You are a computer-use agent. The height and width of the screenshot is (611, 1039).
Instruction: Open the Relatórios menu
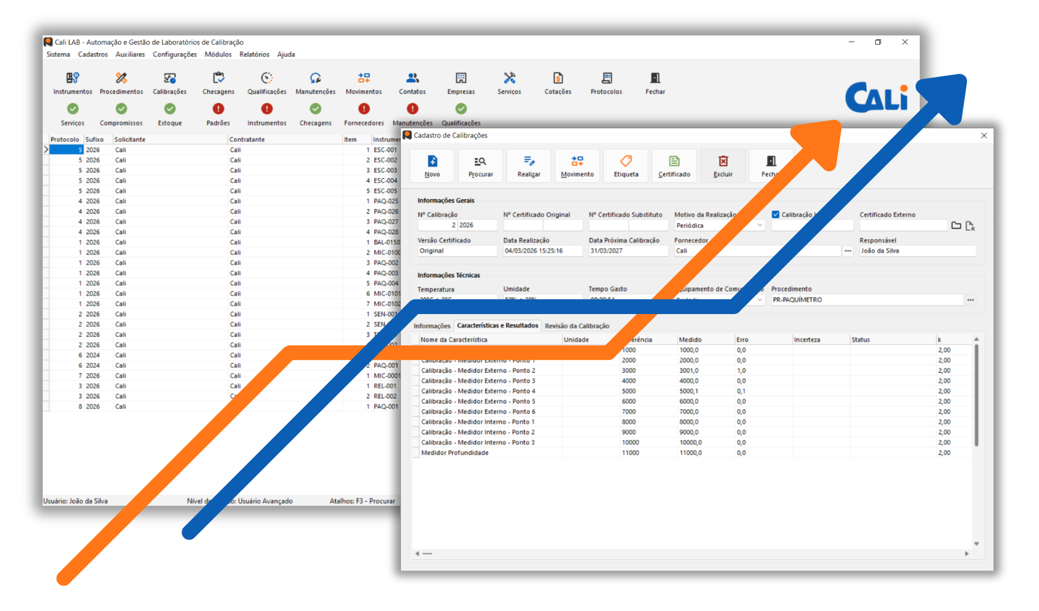[x=254, y=54]
